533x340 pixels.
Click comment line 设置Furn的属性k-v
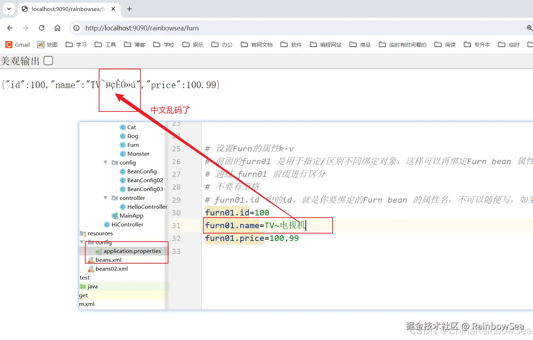pyautogui.click(x=250, y=149)
